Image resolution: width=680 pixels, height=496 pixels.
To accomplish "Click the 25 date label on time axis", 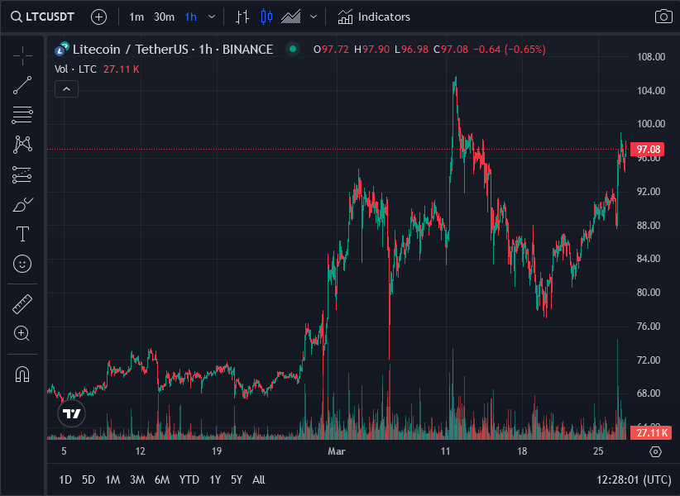I will pos(598,451).
